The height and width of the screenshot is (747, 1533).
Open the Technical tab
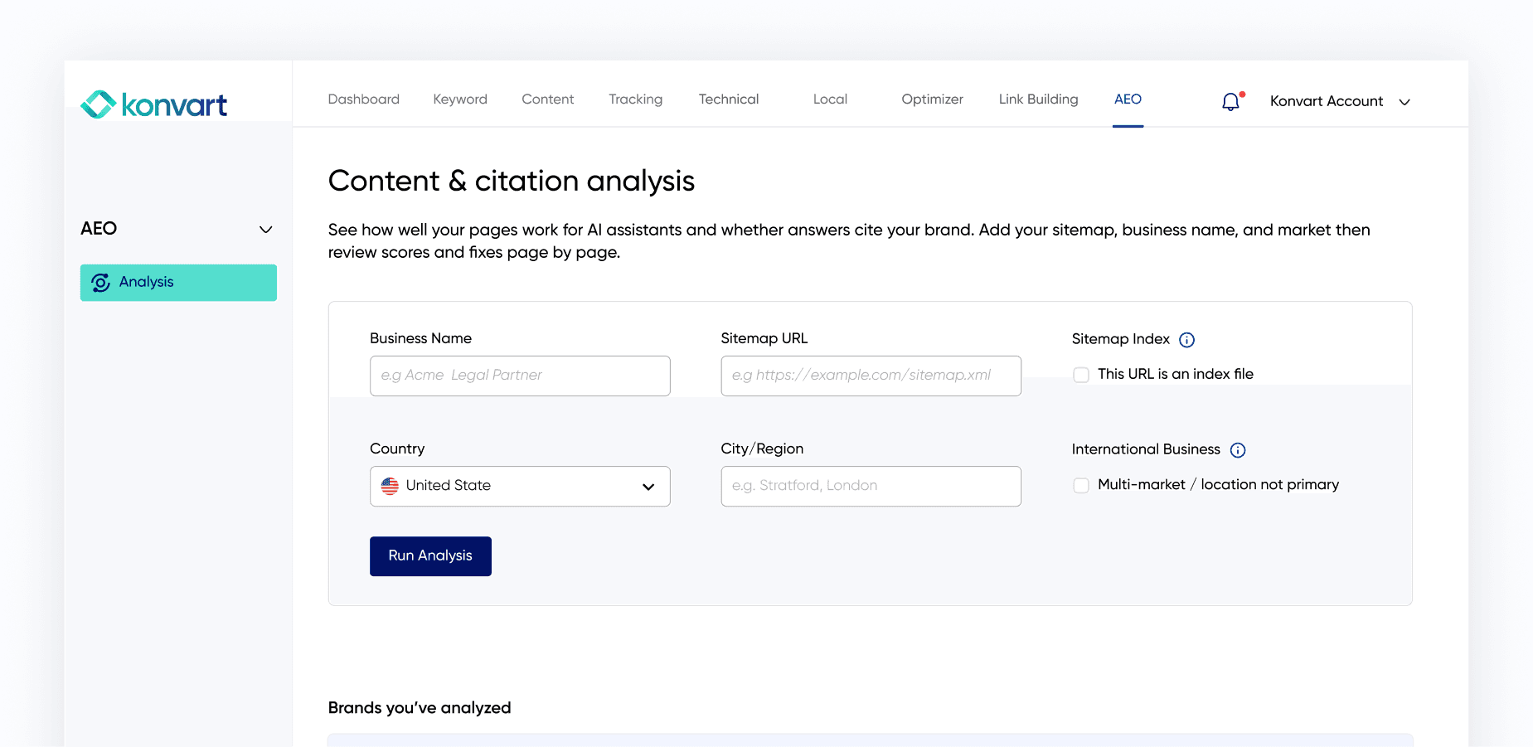(x=729, y=99)
